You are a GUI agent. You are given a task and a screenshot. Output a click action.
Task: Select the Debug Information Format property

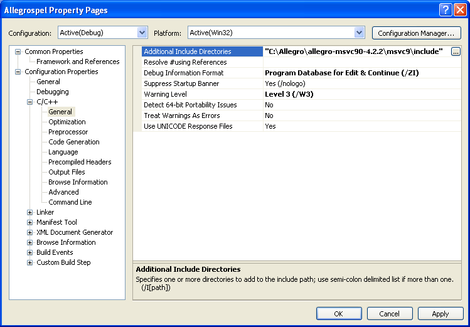[202, 73]
